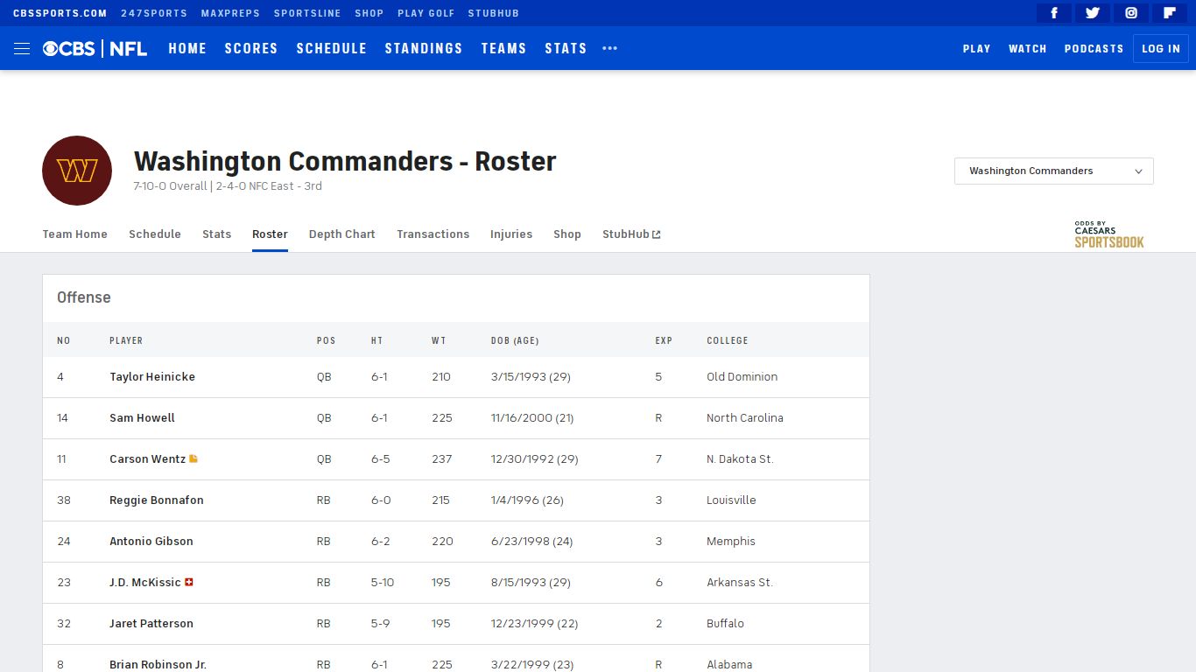Open the CBSSPORTS.COM top link
Viewport: 1196px width, 672px height.
point(60,13)
